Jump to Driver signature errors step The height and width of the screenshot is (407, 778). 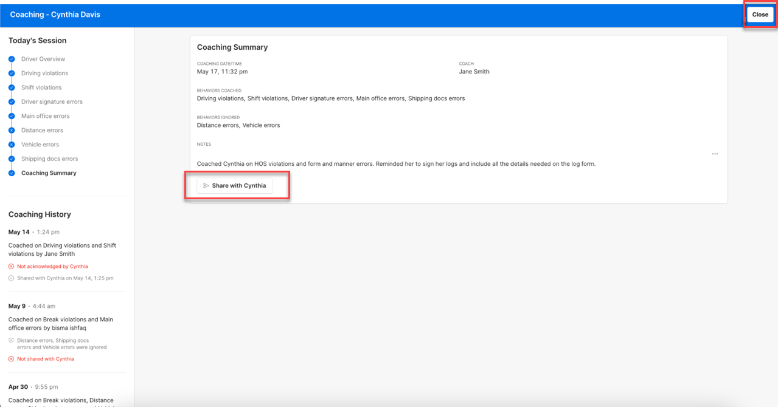52,102
